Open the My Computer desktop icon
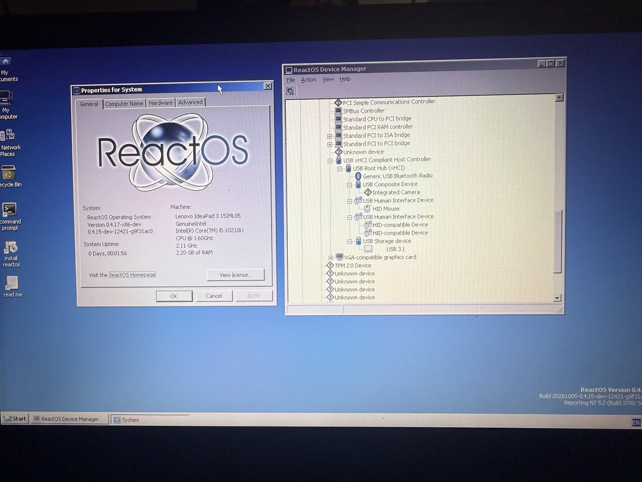 click(x=6, y=105)
